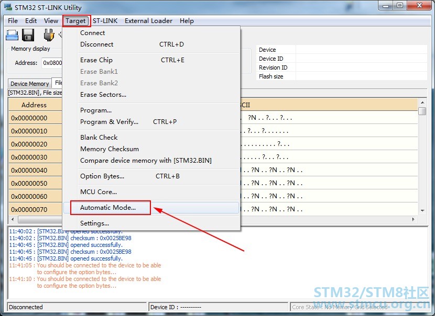Screen dimensions: 435x316
Task: Choose Connect from the Target menu
Action: point(151,32)
